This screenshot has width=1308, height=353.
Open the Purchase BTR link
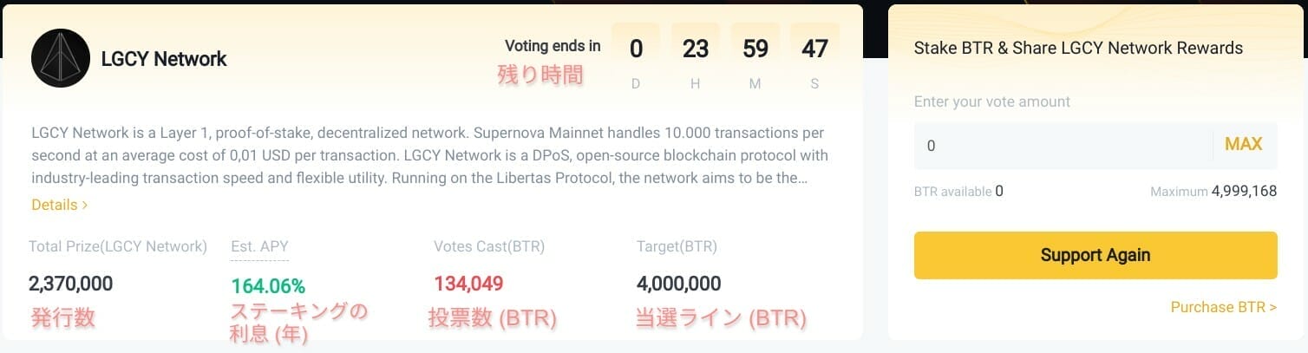(1223, 307)
